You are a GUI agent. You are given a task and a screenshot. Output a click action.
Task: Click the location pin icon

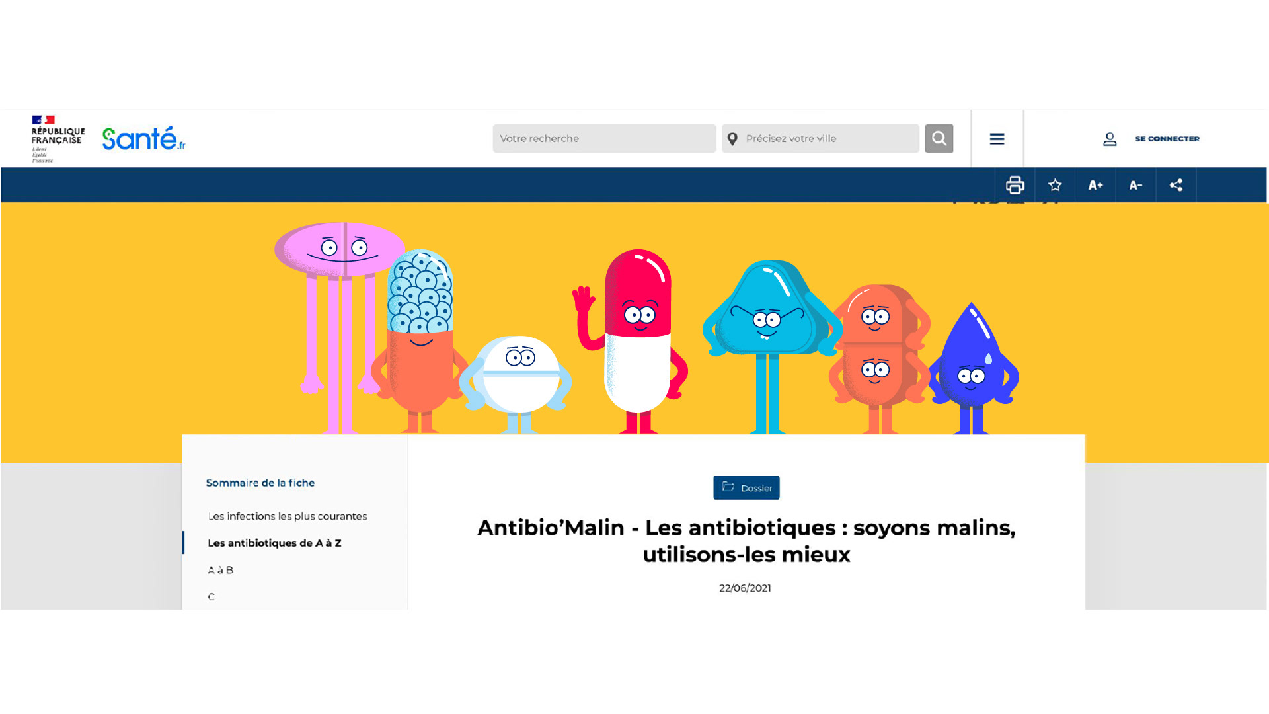(732, 139)
